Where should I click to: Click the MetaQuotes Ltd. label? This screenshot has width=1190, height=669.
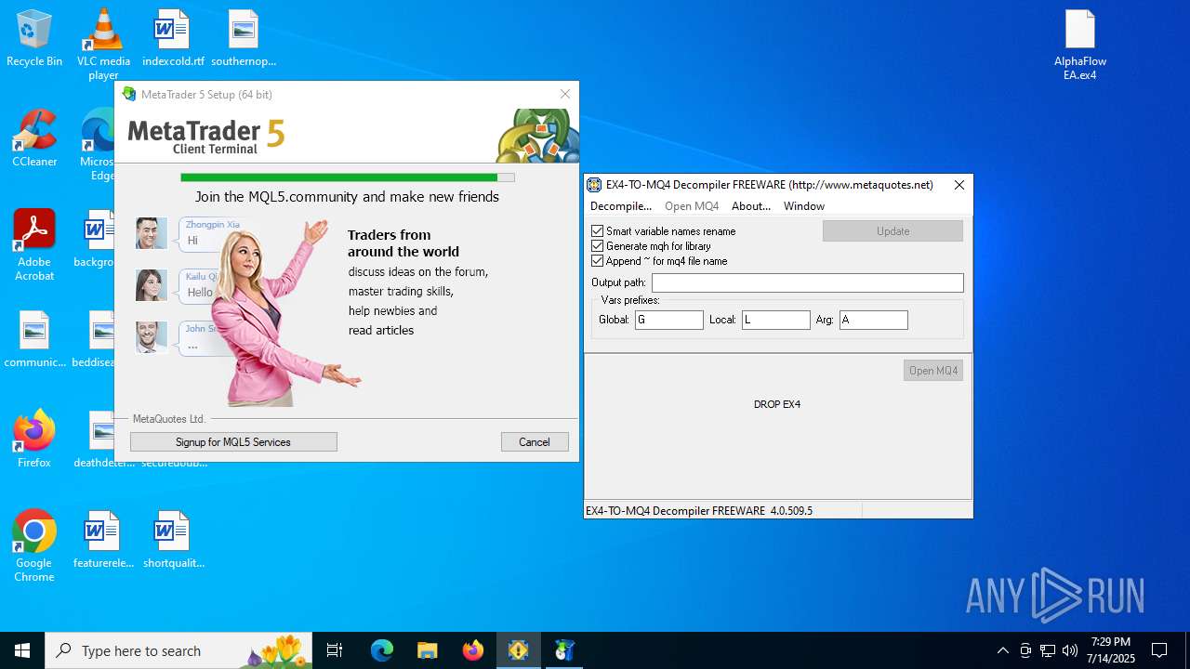click(x=169, y=419)
